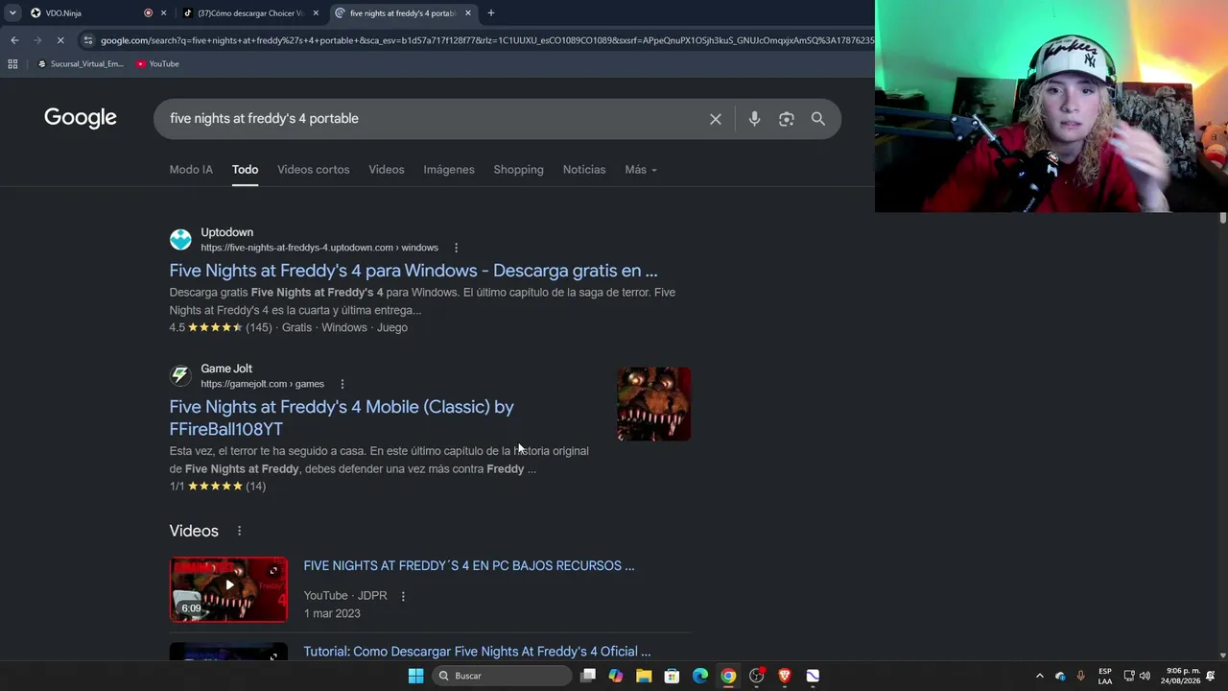Open volume control in the system tray
This screenshot has width=1228, height=691.
(x=1145, y=676)
